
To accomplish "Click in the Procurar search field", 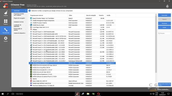I will [x=164, y=33].
